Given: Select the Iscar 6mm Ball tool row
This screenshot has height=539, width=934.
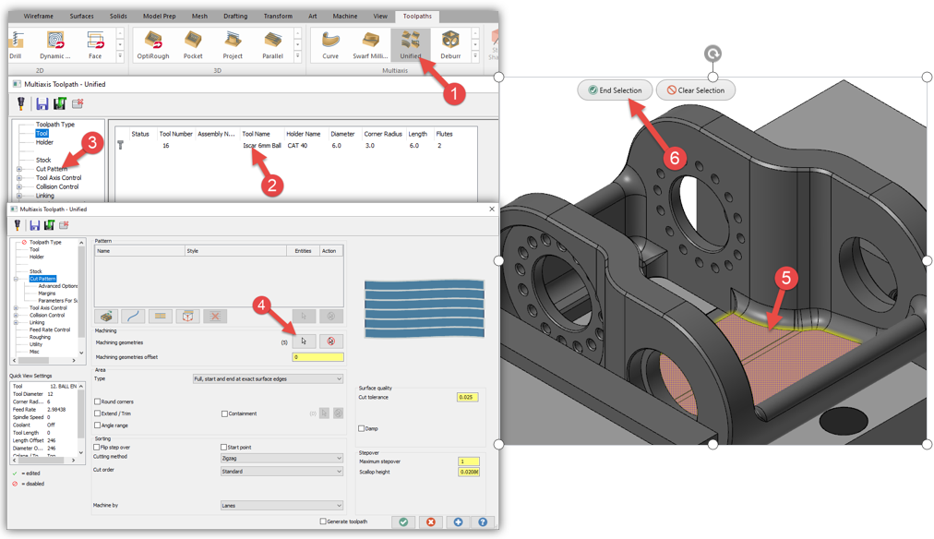Looking at the screenshot, I should click(x=296, y=145).
